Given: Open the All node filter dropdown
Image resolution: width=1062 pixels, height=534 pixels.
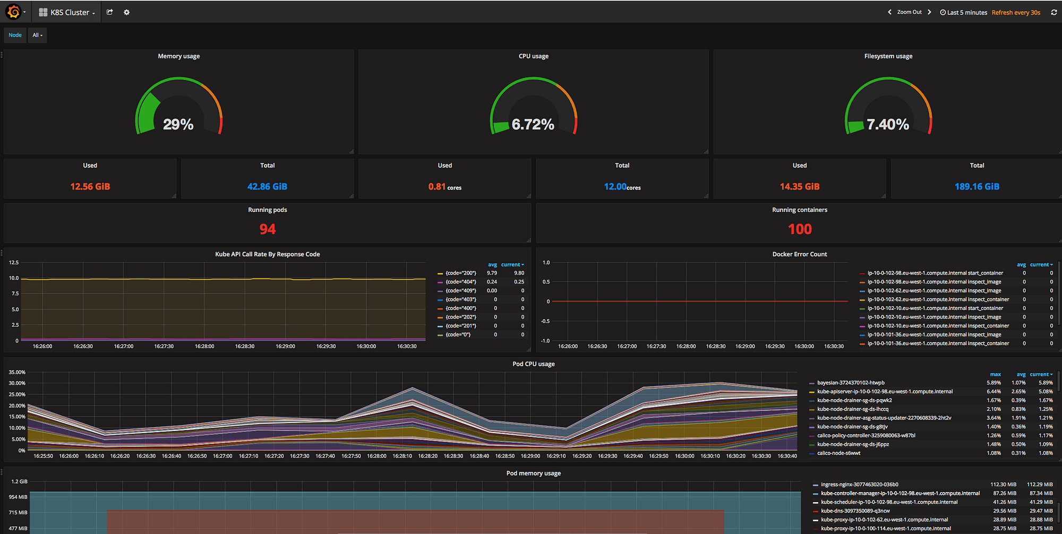Looking at the screenshot, I should click(37, 35).
